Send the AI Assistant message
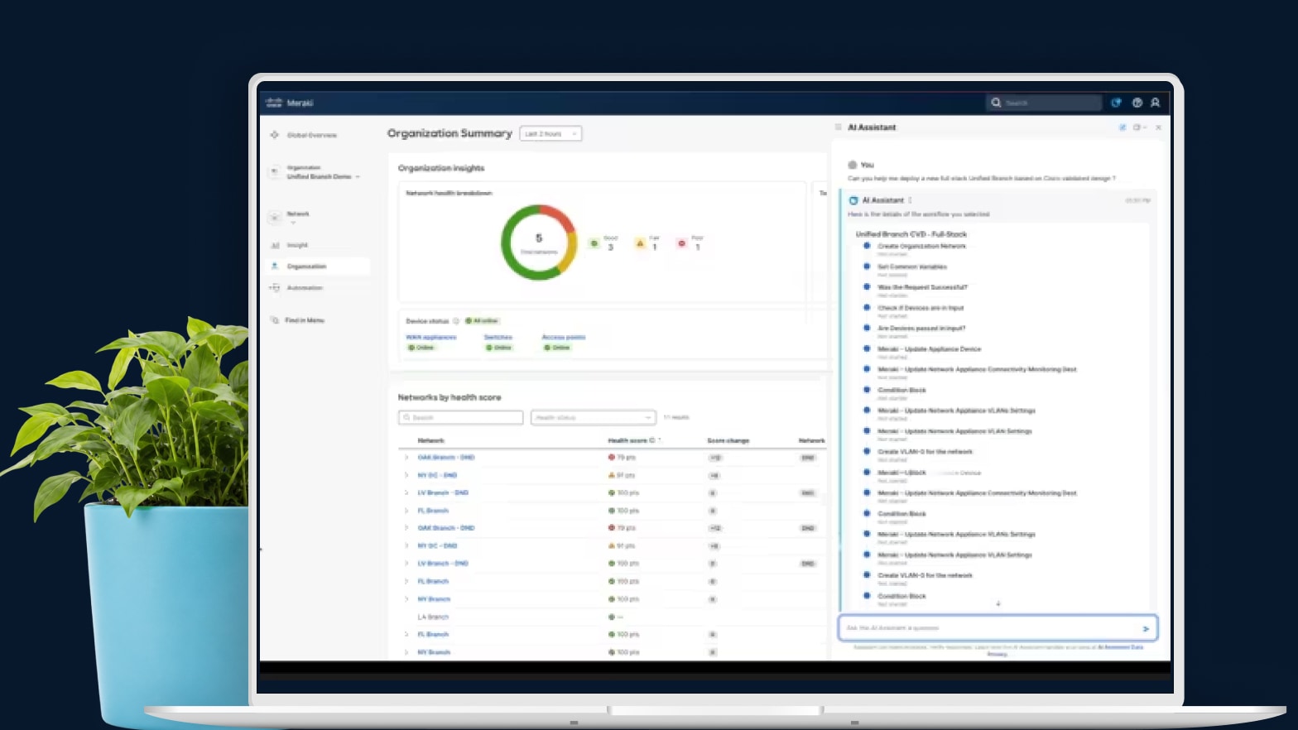The image size is (1298, 730). [1146, 629]
